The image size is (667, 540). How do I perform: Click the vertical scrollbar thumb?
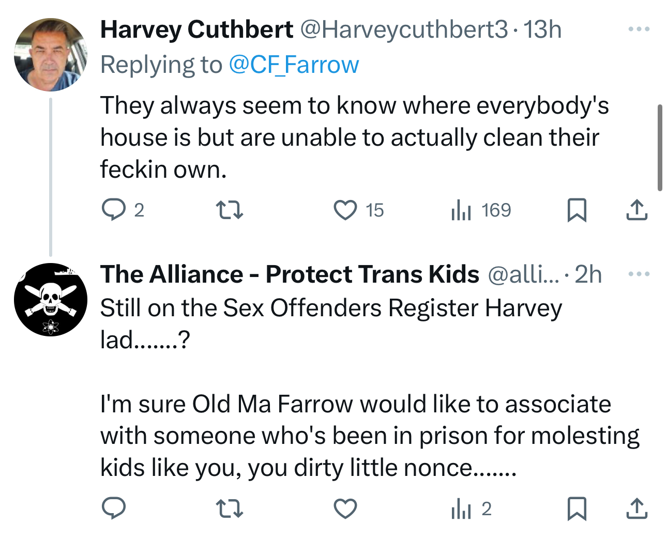[x=660, y=148]
